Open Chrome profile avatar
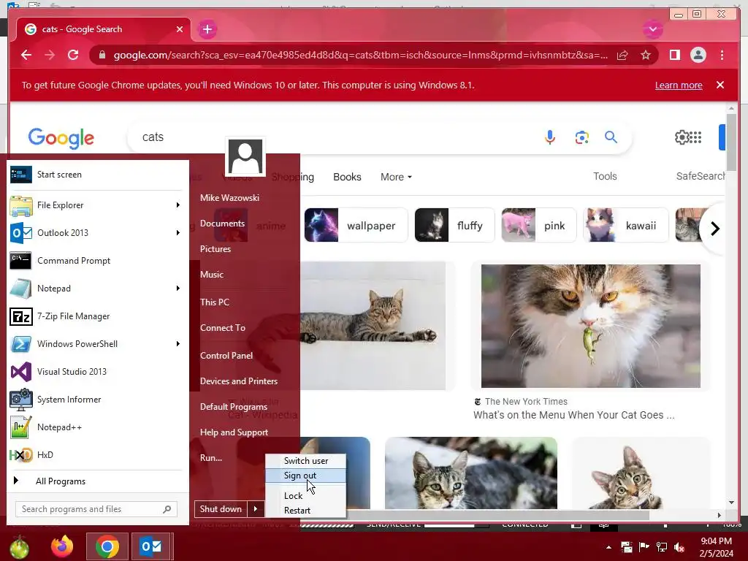 [x=698, y=55]
